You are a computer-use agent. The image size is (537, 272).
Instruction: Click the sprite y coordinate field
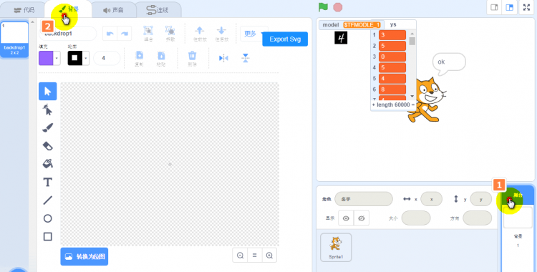[481, 199]
